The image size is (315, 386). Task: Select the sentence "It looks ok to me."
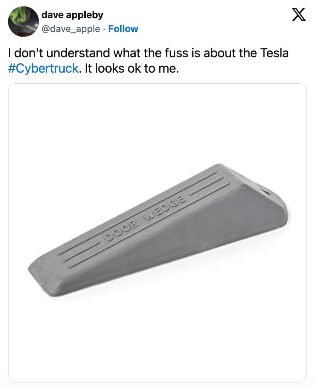[x=132, y=68]
